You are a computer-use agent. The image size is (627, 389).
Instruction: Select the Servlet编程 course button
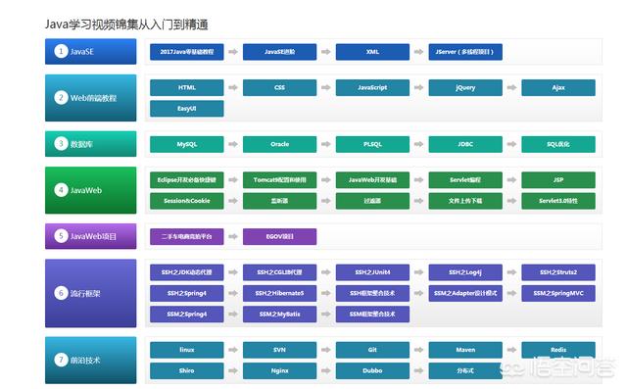(x=465, y=180)
